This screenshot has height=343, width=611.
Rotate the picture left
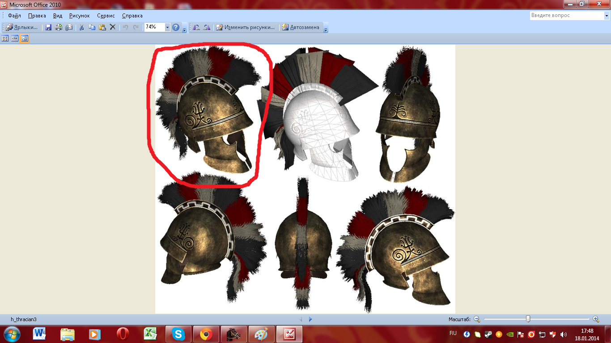point(196,27)
